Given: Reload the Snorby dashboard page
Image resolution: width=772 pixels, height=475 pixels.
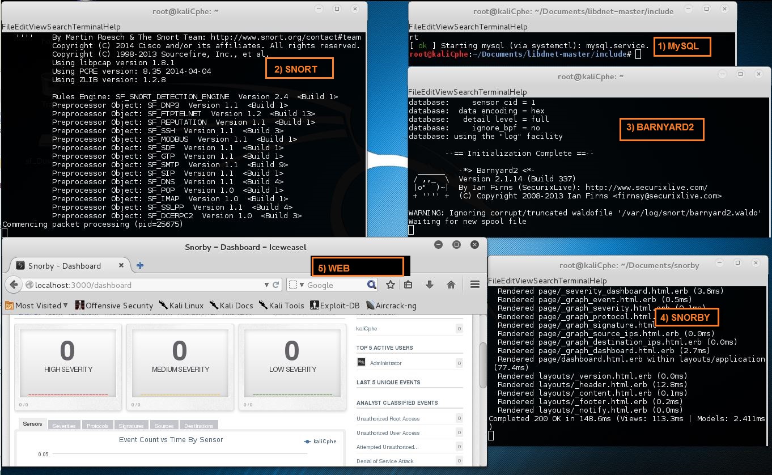Looking at the screenshot, I should pos(276,285).
